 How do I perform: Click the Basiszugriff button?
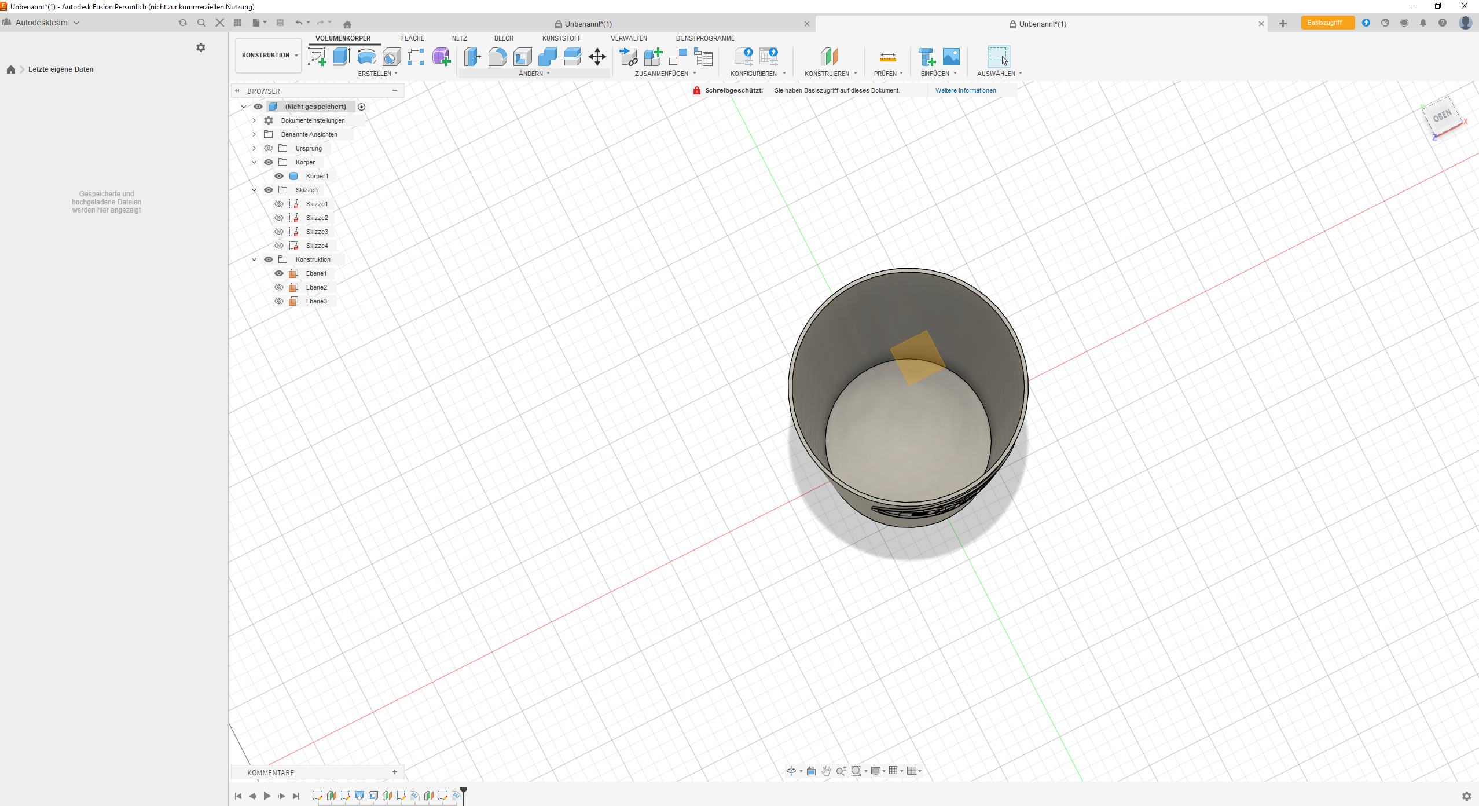(x=1327, y=23)
